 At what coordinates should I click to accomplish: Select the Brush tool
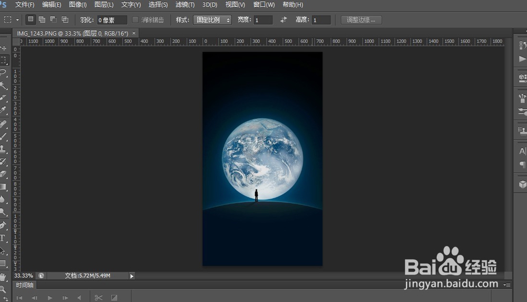pyautogui.click(x=3, y=136)
